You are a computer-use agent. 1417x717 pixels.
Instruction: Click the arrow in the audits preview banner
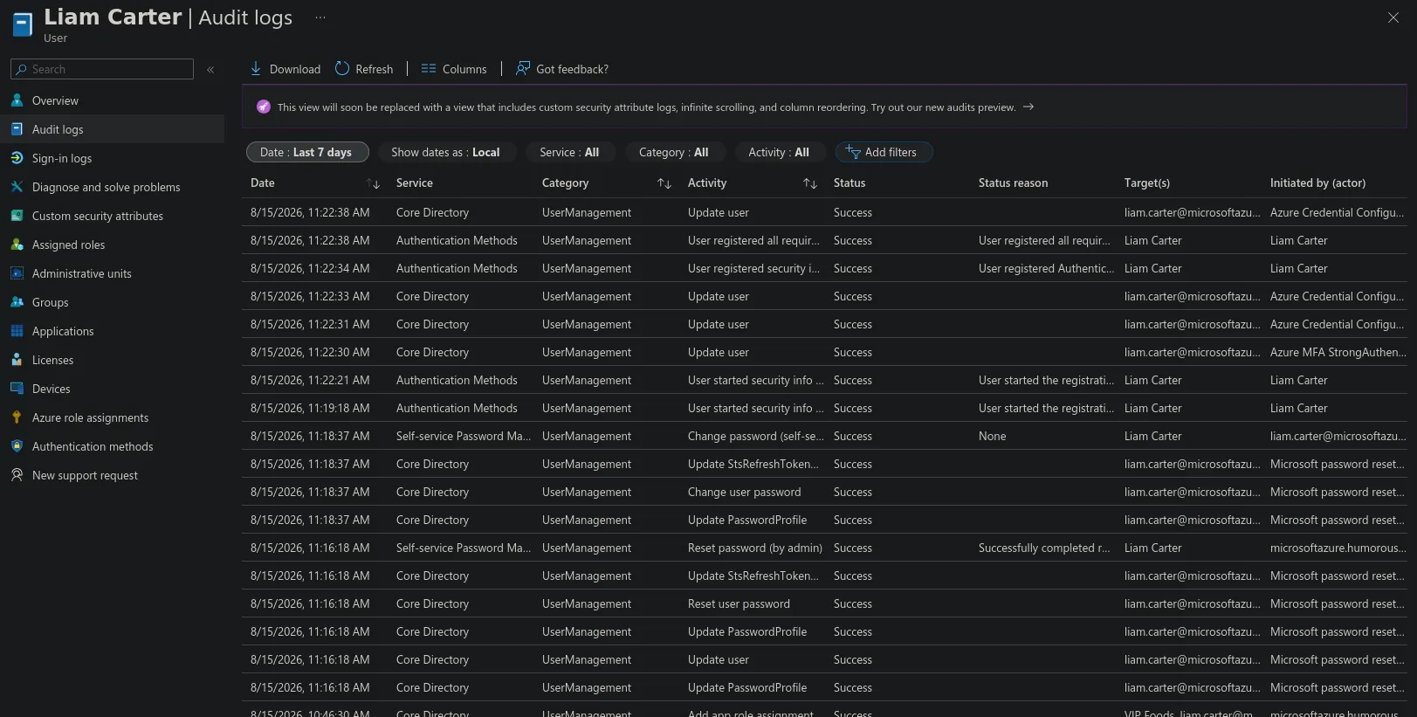click(1028, 107)
